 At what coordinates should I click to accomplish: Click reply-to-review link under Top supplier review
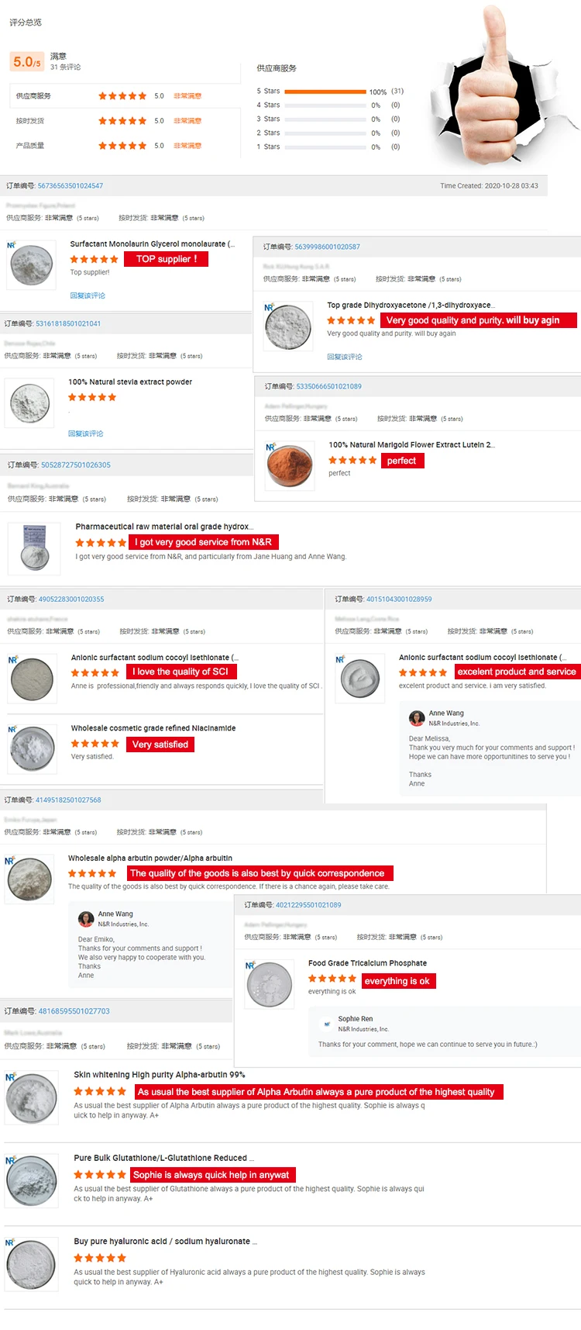click(88, 295)
